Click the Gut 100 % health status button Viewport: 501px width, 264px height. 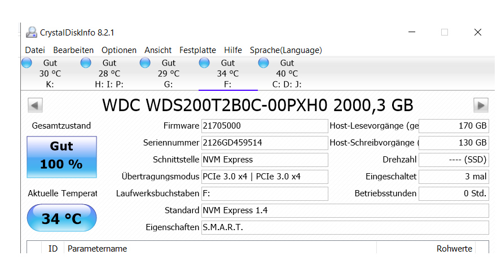(61, 157)
